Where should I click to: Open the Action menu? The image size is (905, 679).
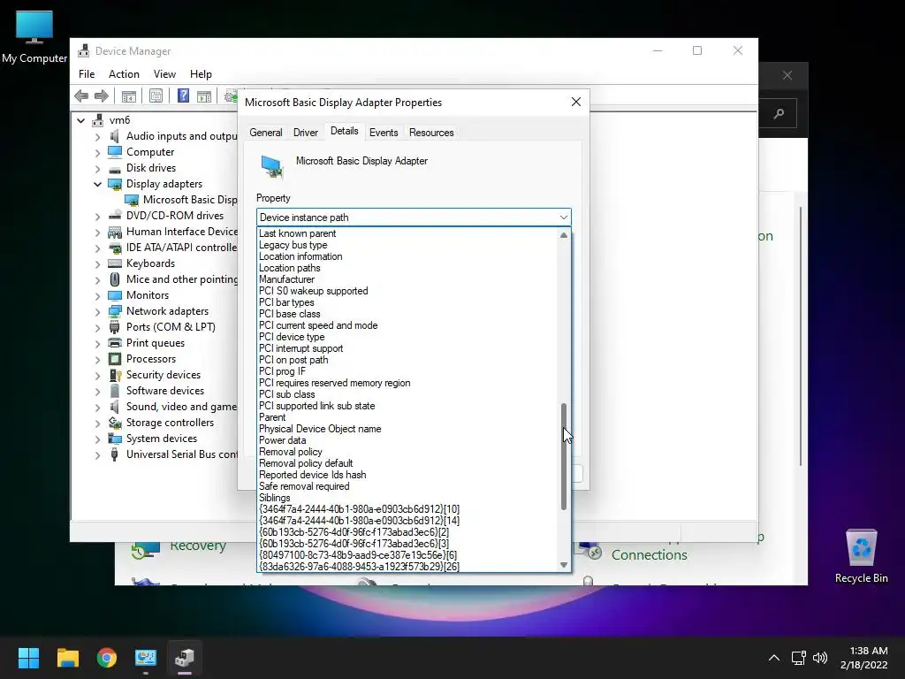click(x=124, y=74)
